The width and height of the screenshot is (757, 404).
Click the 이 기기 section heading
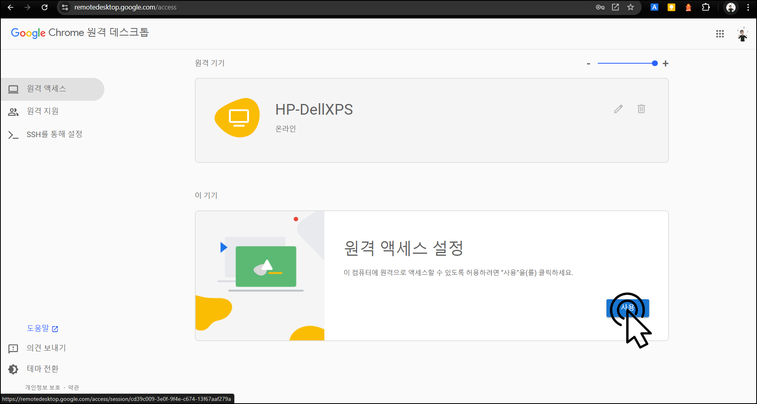pyautogui.click(x=206, y=195)
